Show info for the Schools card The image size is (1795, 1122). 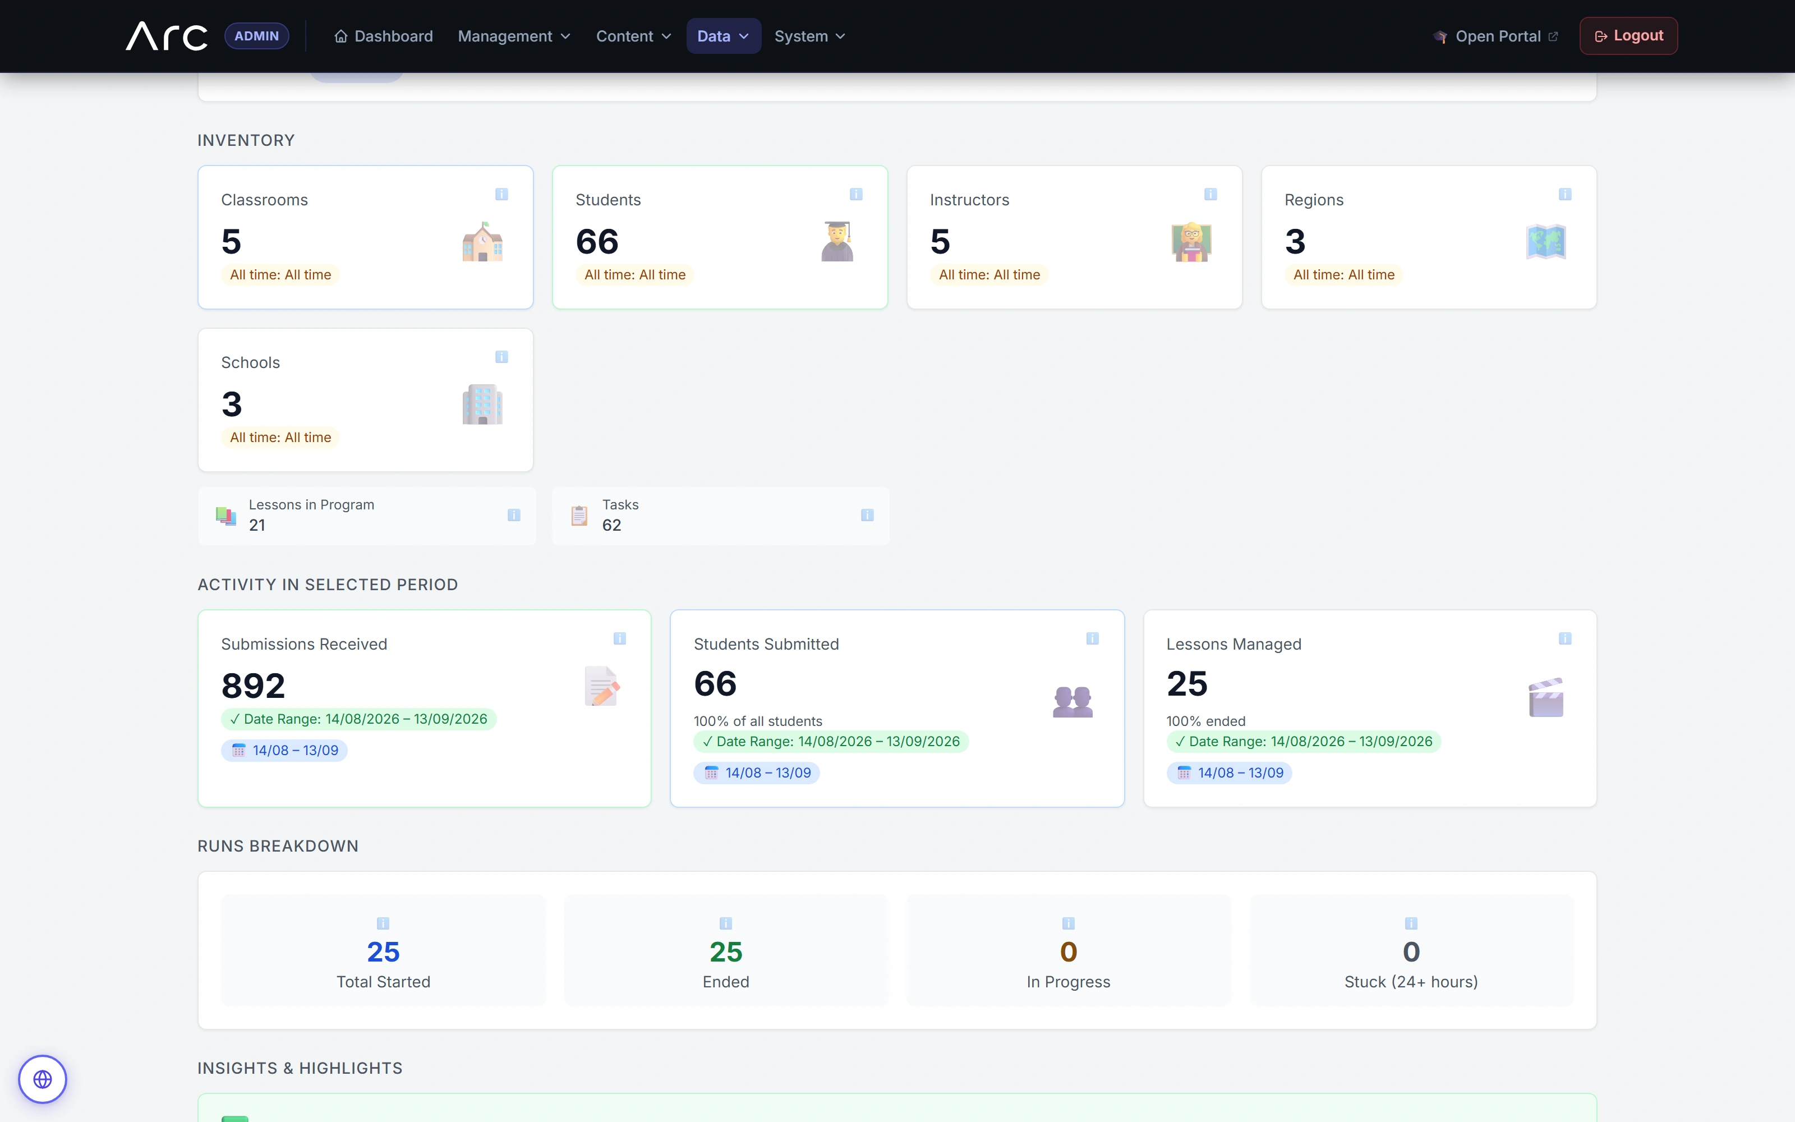501,357
